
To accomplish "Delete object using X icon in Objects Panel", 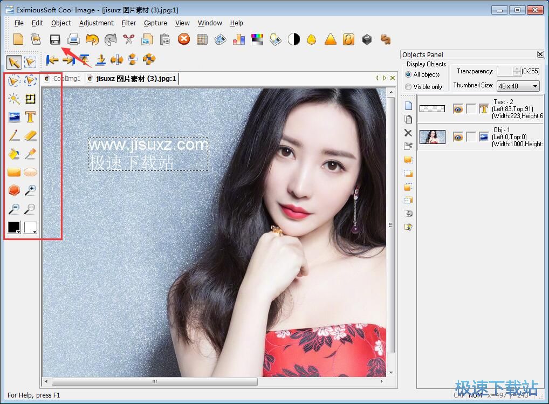I will (x=408, y=133).
